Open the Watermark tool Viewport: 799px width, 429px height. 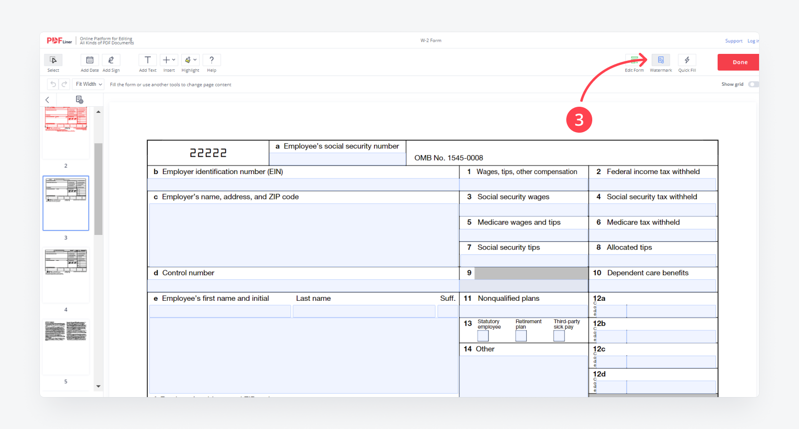[661, 60]
